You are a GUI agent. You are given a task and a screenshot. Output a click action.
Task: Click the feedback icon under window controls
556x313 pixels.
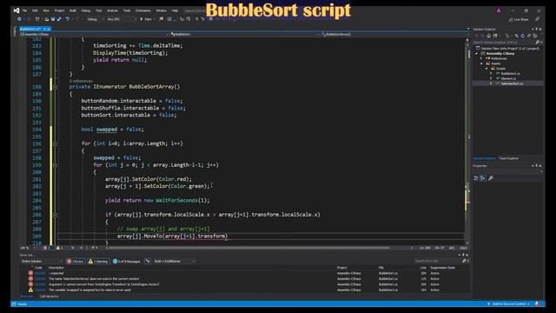point(538,19)
